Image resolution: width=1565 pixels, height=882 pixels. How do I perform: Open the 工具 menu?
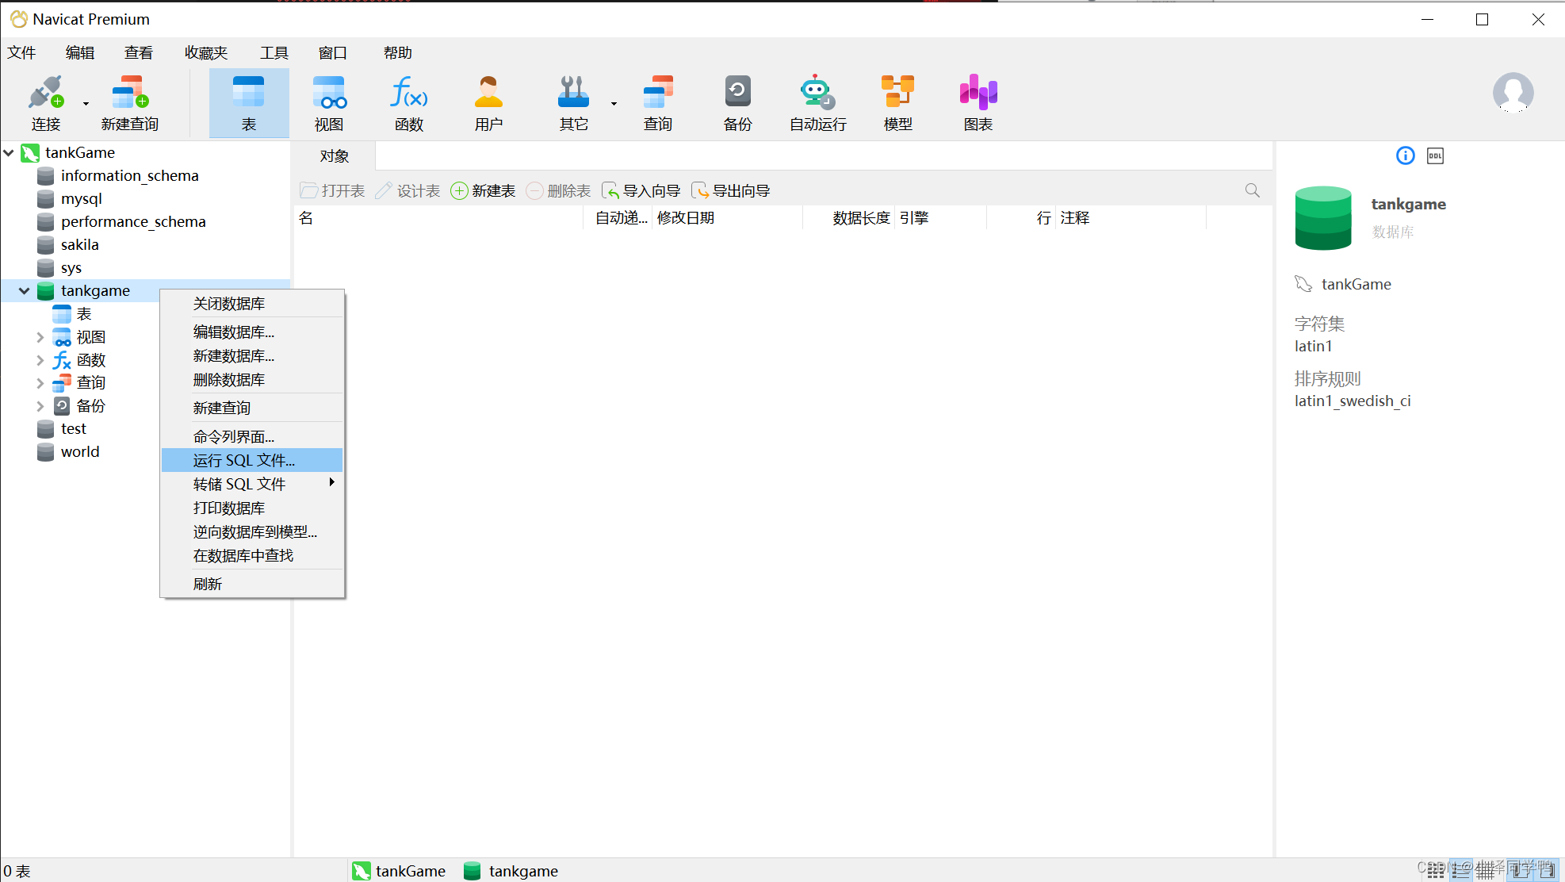click(274, 53)
